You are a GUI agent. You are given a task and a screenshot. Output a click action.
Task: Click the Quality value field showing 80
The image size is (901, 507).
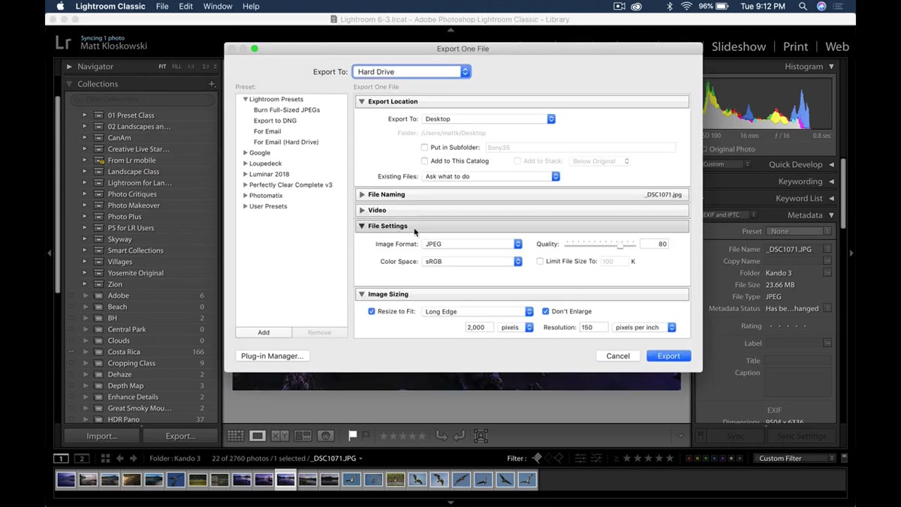coord(654,244)
